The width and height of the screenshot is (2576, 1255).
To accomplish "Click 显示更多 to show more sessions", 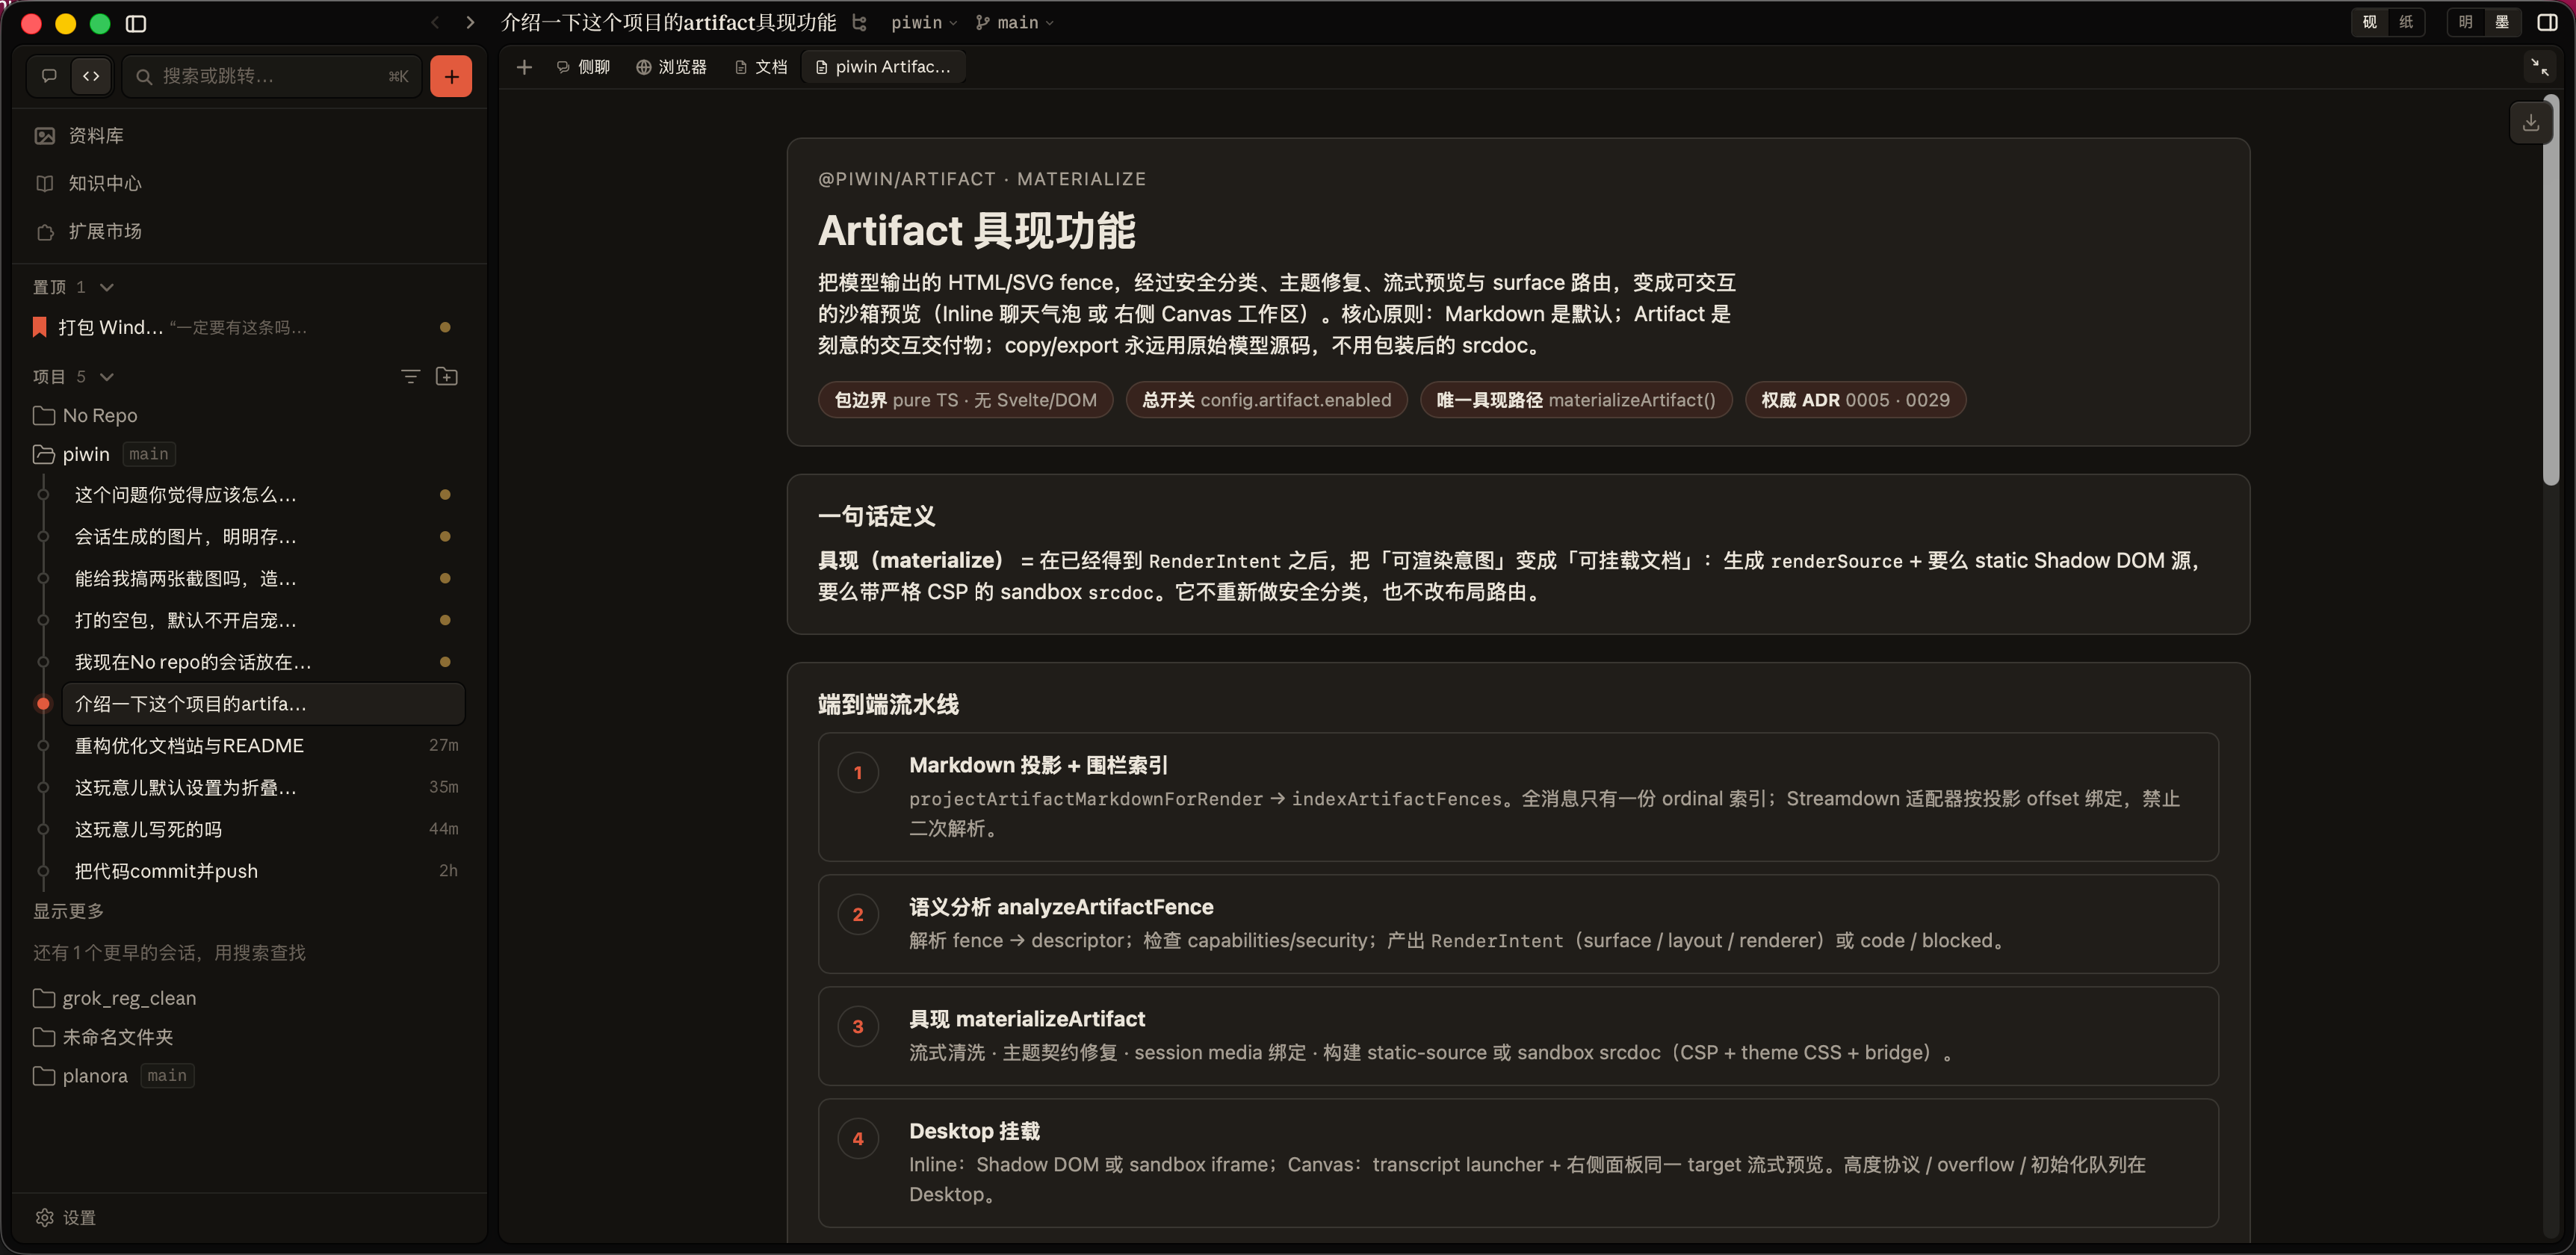I will 68,911.
